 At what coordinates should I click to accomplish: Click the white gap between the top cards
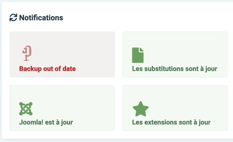tap(119, 54)
